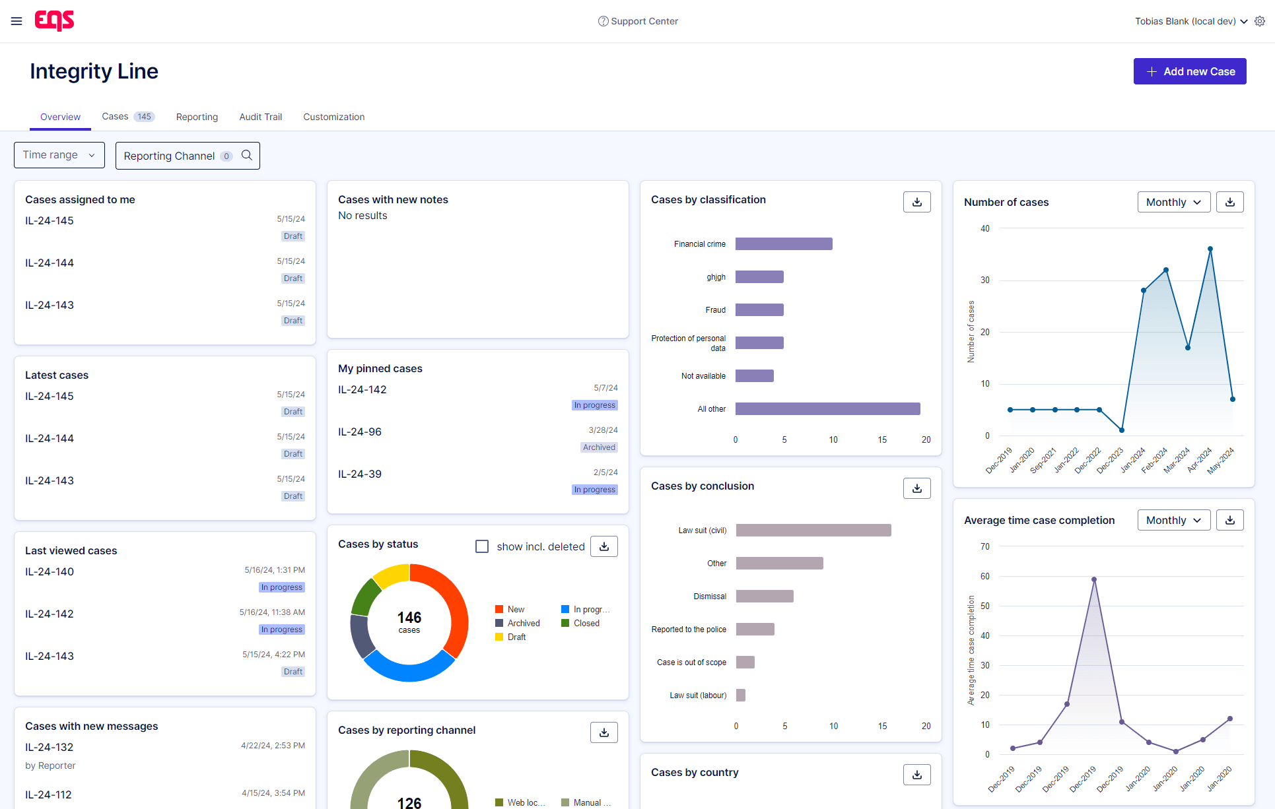
Task: Download the Cases by status data
Action: pos(603,546)
